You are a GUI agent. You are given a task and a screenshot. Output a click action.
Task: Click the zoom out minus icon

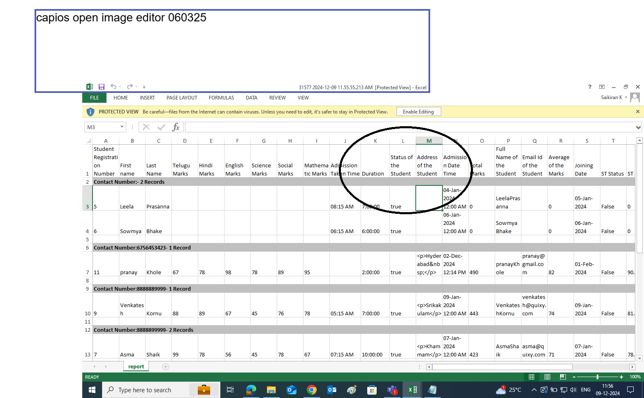coord(574,377)
